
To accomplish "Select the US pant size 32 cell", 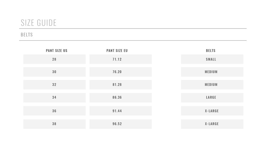I will point(55,85).
